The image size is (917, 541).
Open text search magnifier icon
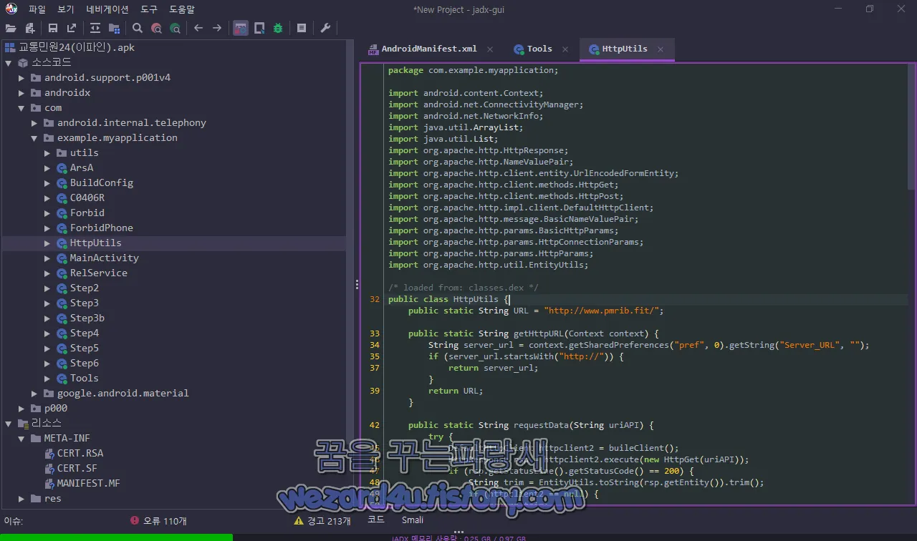pyautogui.click(x=138, y=29)
